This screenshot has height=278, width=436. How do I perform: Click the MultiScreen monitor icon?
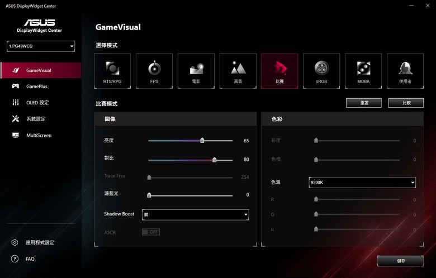[16, 135]
